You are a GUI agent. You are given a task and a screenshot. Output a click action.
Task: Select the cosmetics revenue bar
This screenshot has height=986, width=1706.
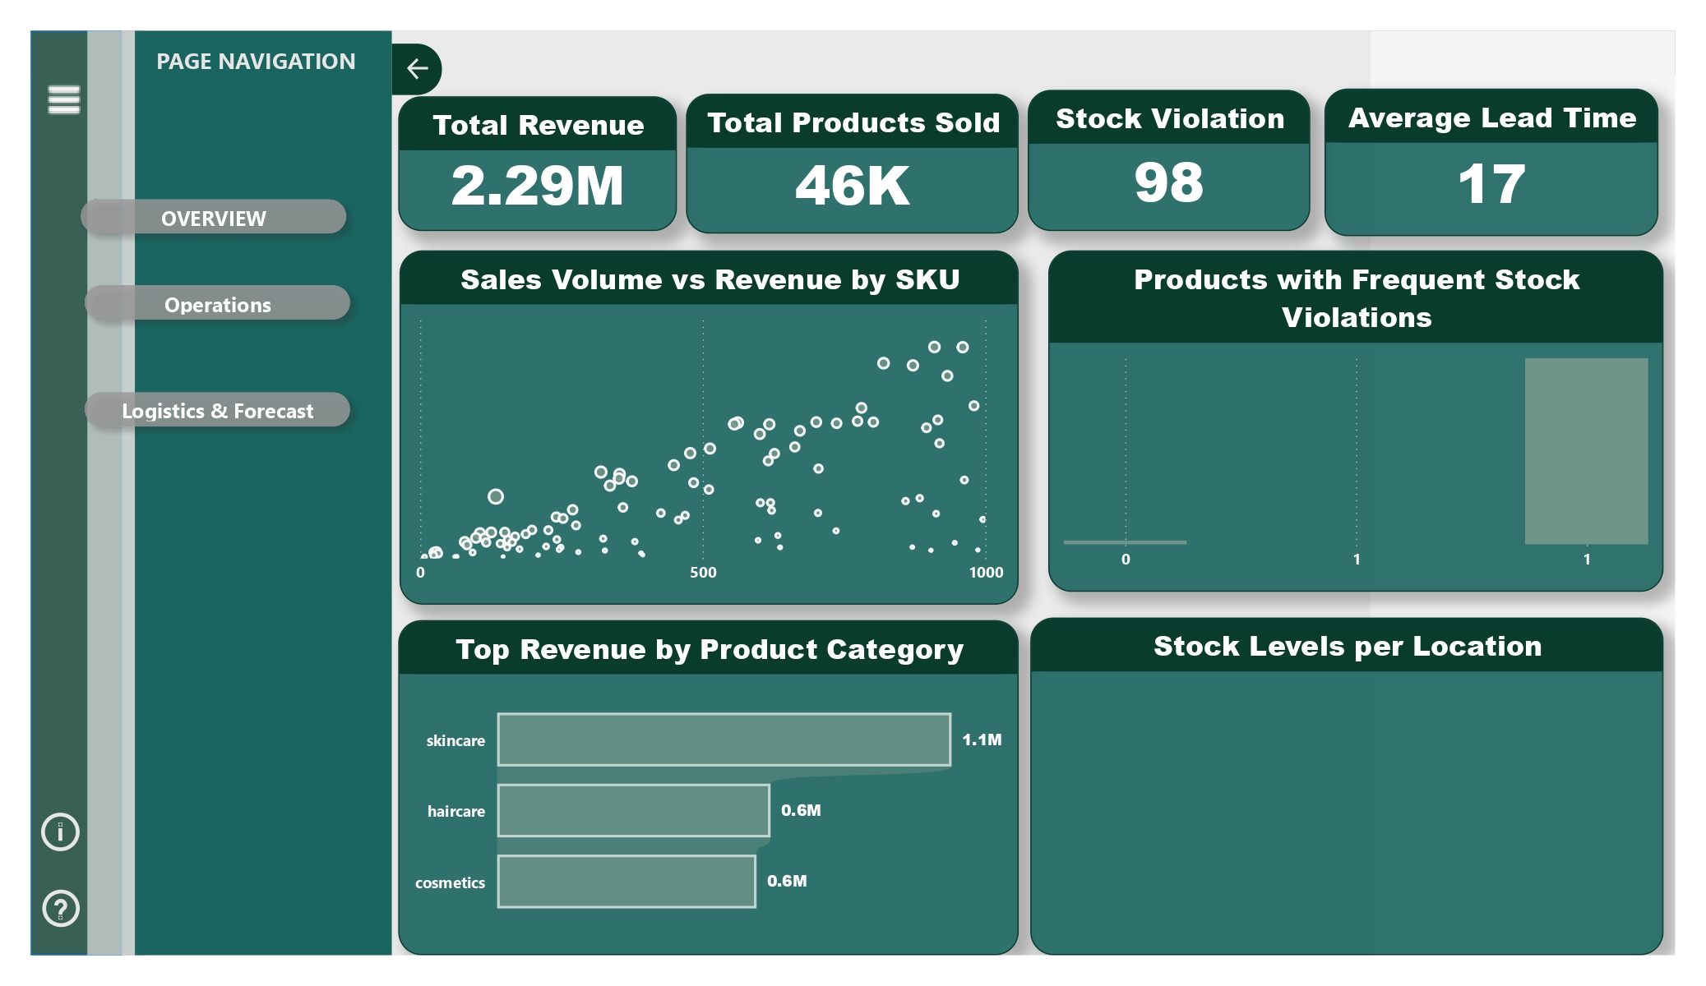626,881
